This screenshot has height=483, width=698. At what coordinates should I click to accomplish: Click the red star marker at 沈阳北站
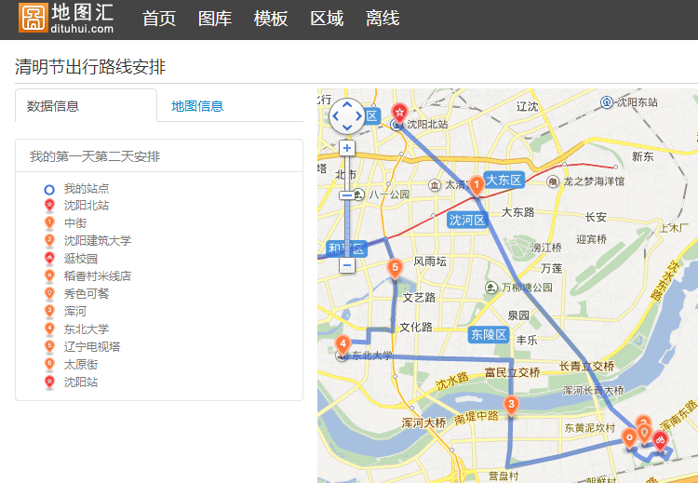click(x=400, y=112)
